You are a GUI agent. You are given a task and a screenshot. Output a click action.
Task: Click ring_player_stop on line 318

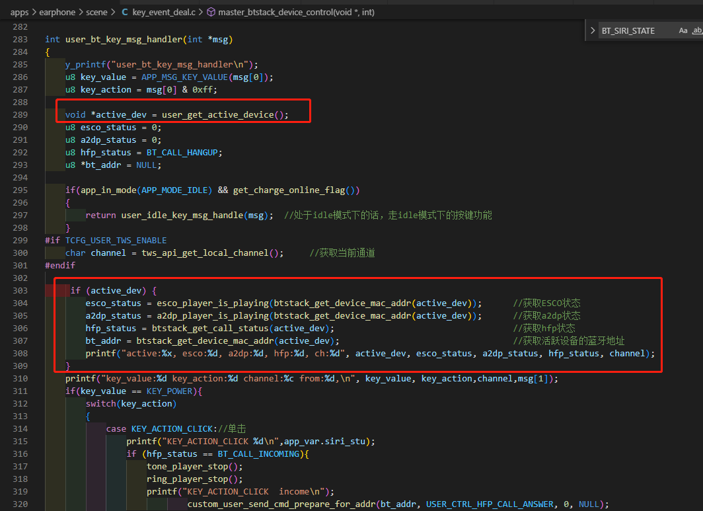pyautogui.click(x=188, y=479)
